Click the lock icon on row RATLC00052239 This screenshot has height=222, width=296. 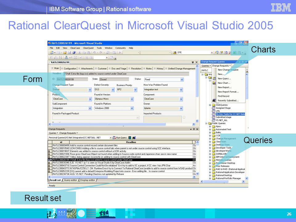click(x=49, y=171)
